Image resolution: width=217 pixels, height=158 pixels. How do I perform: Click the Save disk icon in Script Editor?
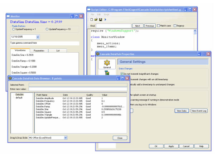click(x=101, y=20)
